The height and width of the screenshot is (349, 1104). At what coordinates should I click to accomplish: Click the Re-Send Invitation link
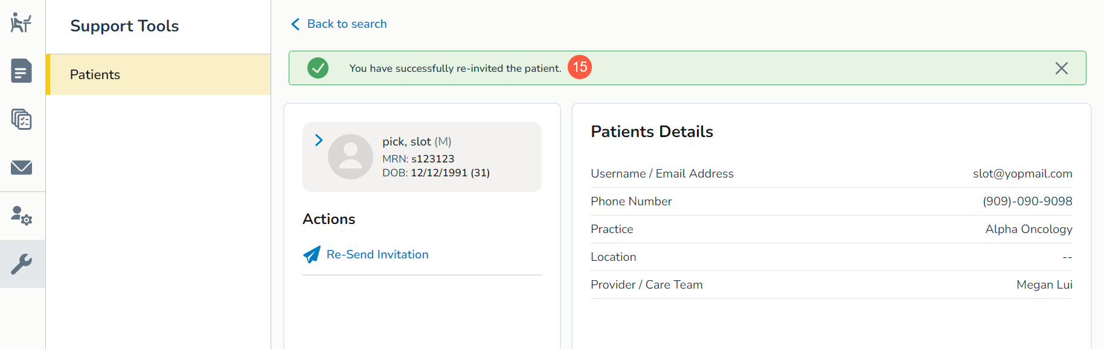[x=377, y=255]
